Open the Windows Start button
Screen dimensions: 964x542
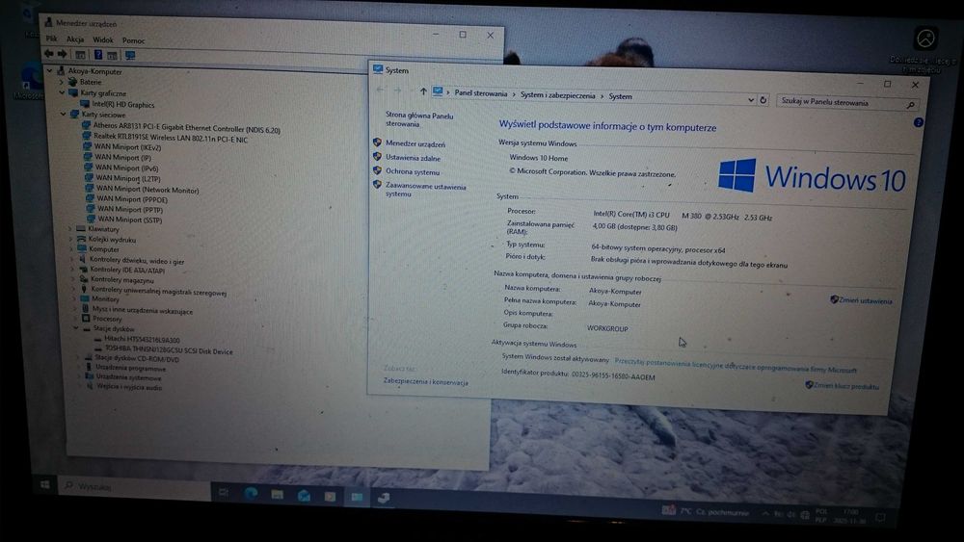[x=45, y=485]
